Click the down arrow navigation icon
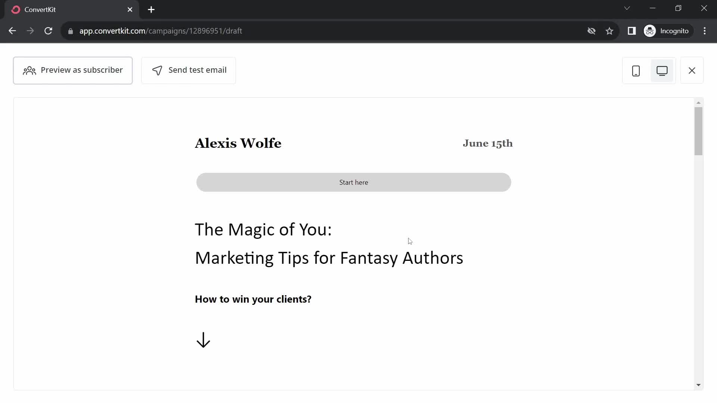Viewport: 717px width, 403px height. point(204,341)
